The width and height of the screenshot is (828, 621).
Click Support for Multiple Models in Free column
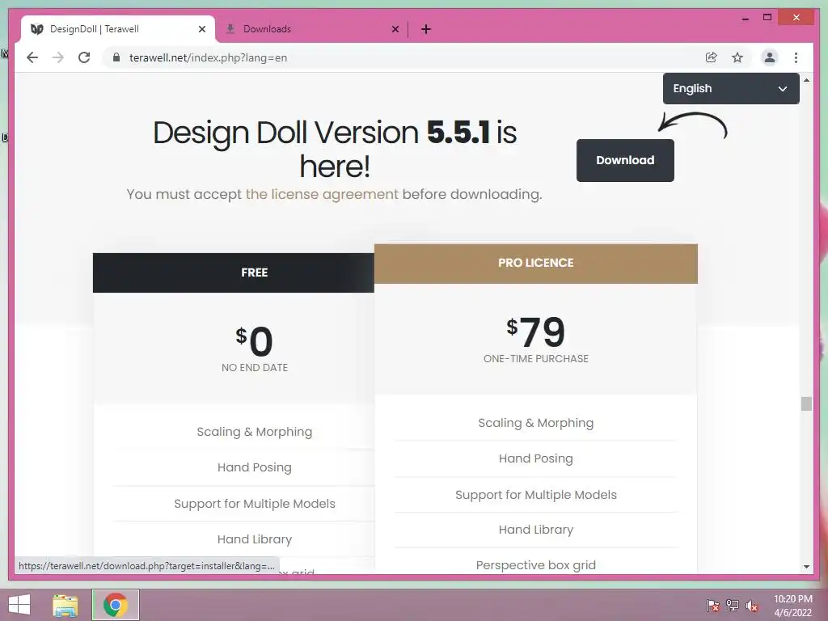coord(255,504)
